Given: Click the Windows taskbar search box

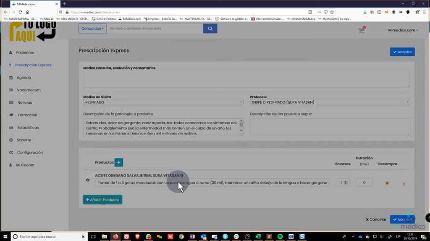Looking at the screenshot, I should click(x=50, y=237).
